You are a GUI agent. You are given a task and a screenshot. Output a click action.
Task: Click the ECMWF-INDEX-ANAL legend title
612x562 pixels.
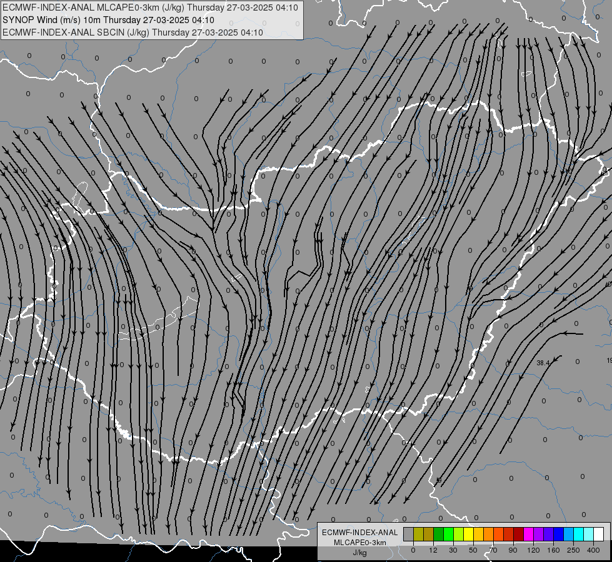point(359,533)
